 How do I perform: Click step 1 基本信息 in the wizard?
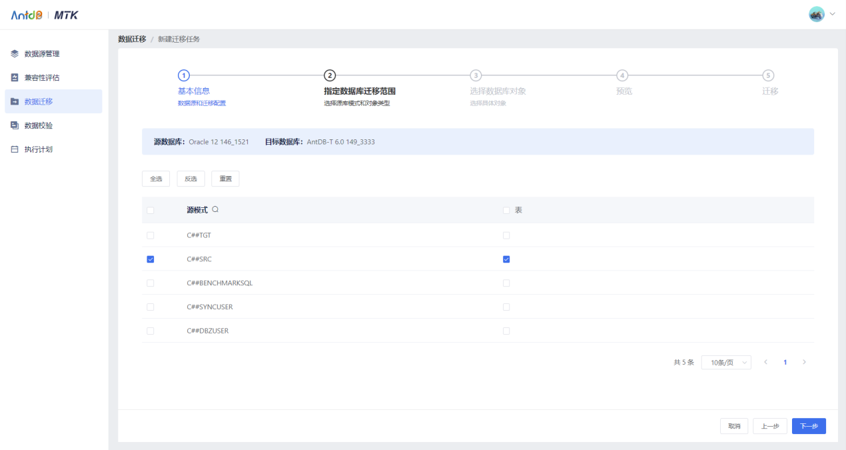pos(185,75)
